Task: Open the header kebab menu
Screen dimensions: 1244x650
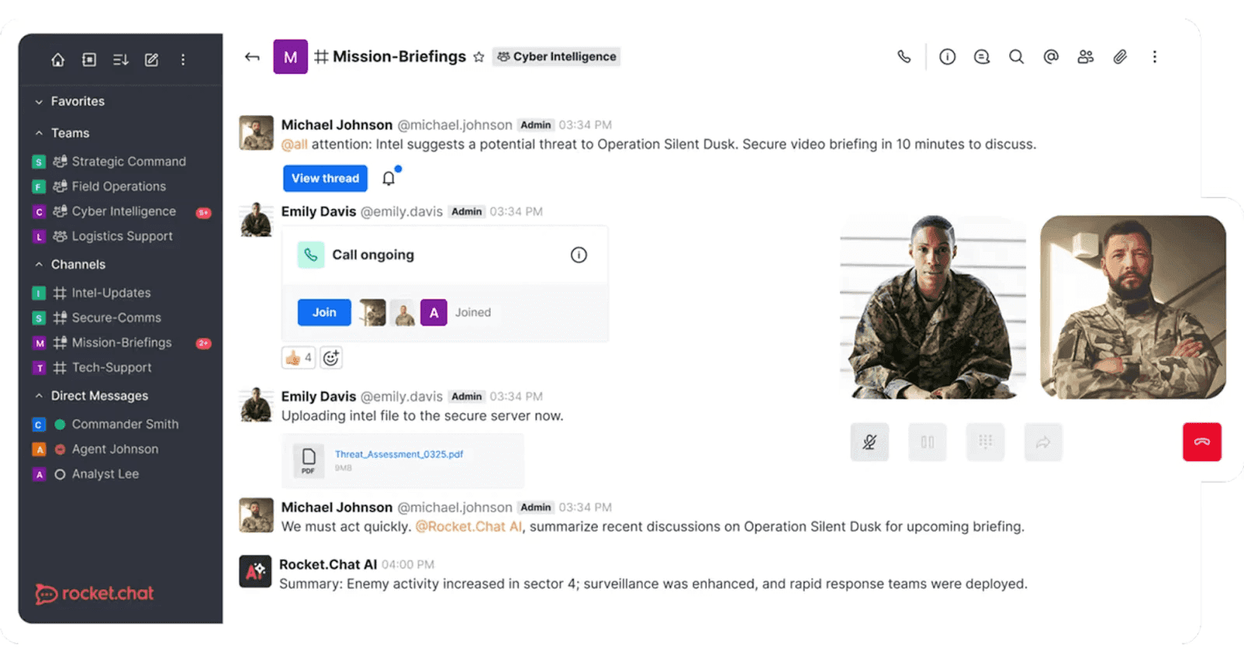Action: pos(1155,57)
